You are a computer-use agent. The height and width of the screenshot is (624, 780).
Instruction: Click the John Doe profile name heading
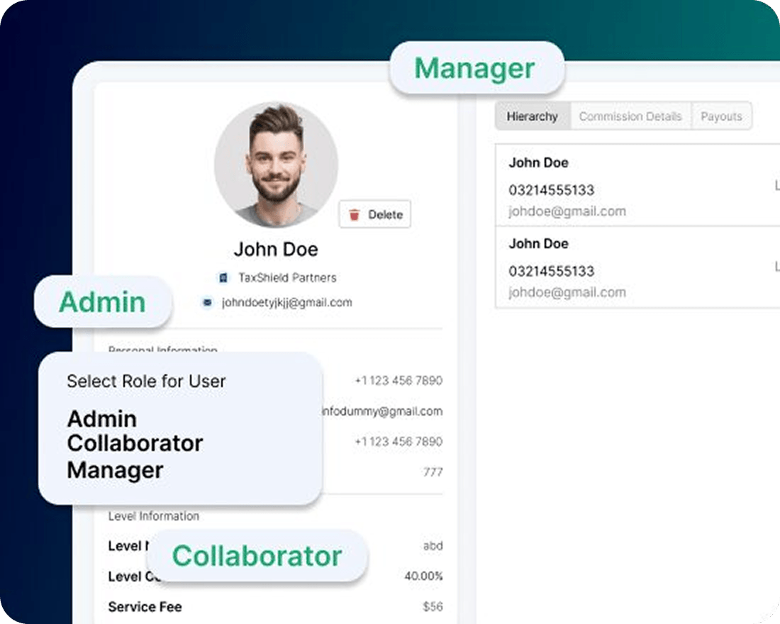coord(276,250)
